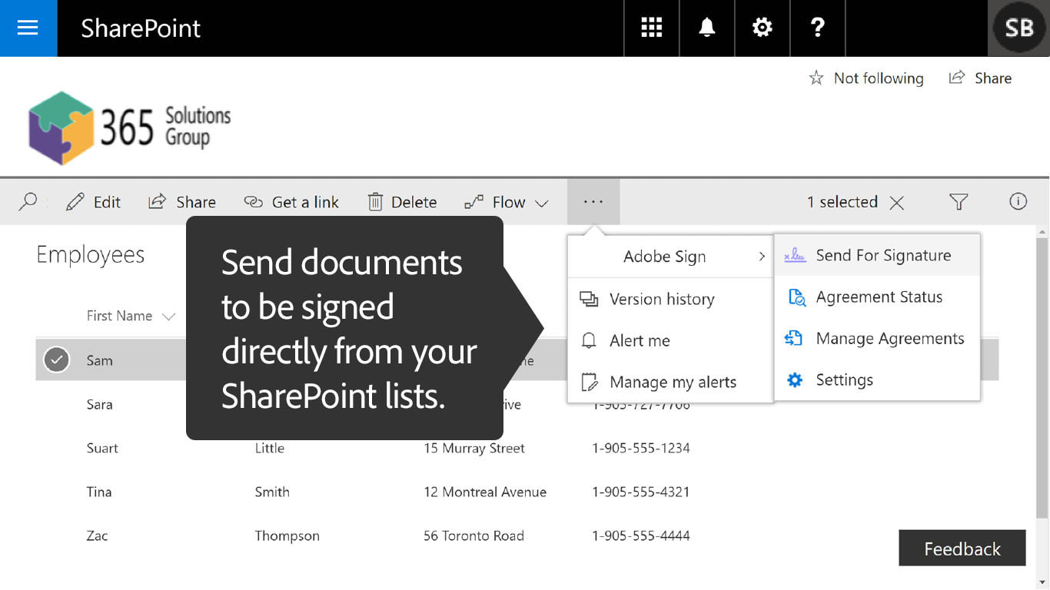The height and width of the screenshot is (590, 1050).
Task: Click phone 1-905-555-4444
Action: (641, 535)
